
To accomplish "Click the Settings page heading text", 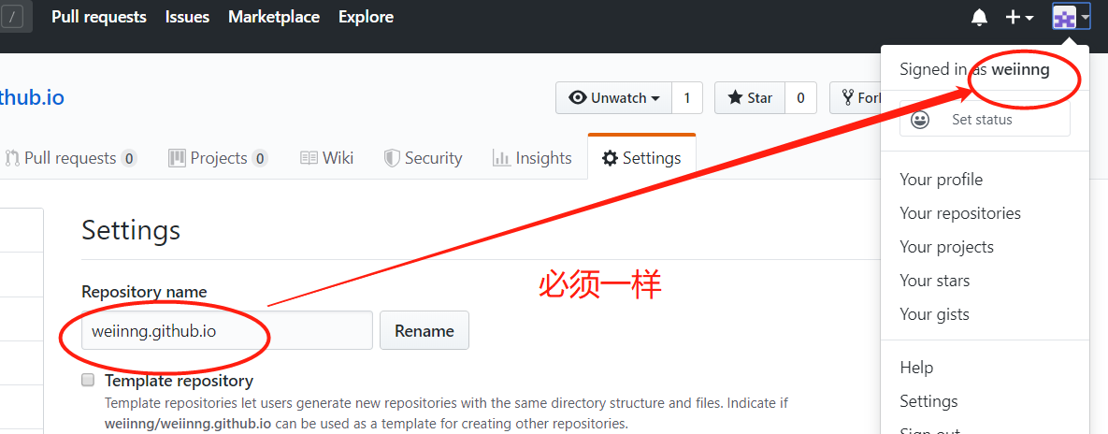I will click(131, 230).
